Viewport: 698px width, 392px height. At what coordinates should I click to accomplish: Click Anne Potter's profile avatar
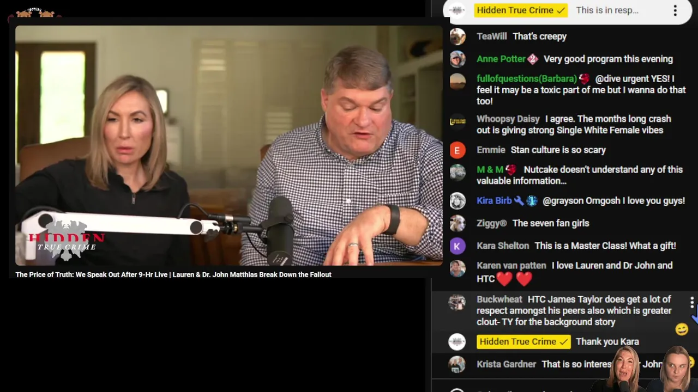pyautogui.click(x=457, y=59)
